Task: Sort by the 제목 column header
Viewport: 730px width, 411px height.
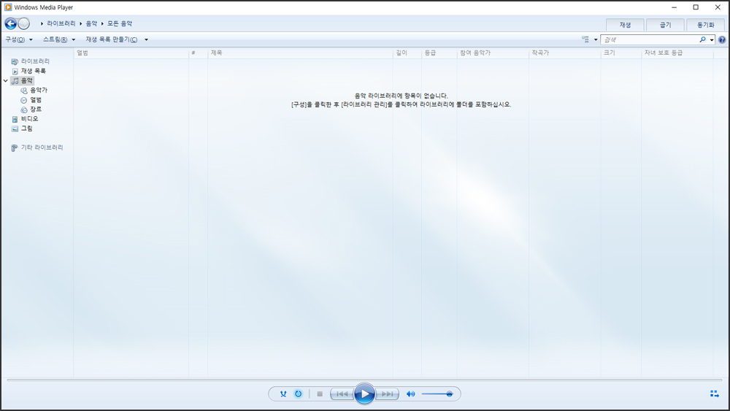Action: tap(300, 53)
